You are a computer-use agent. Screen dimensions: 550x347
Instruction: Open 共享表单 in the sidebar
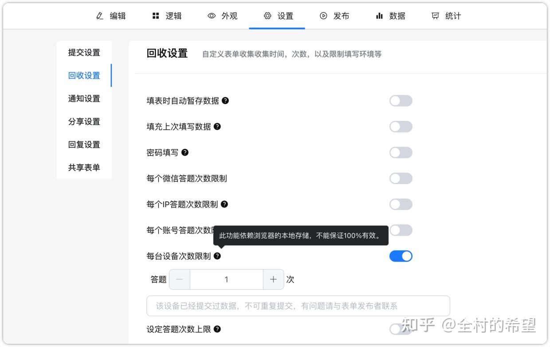84,168
